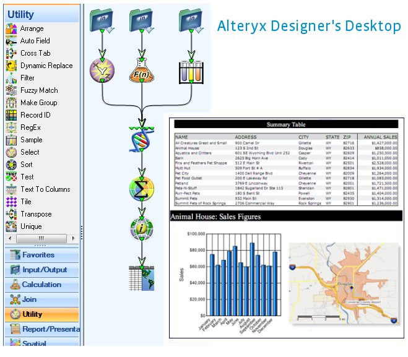The width and height of the screenshot is (408, 357).
Task: Choose the Fuzzy Match tool
Action: (x=32, y=90)
